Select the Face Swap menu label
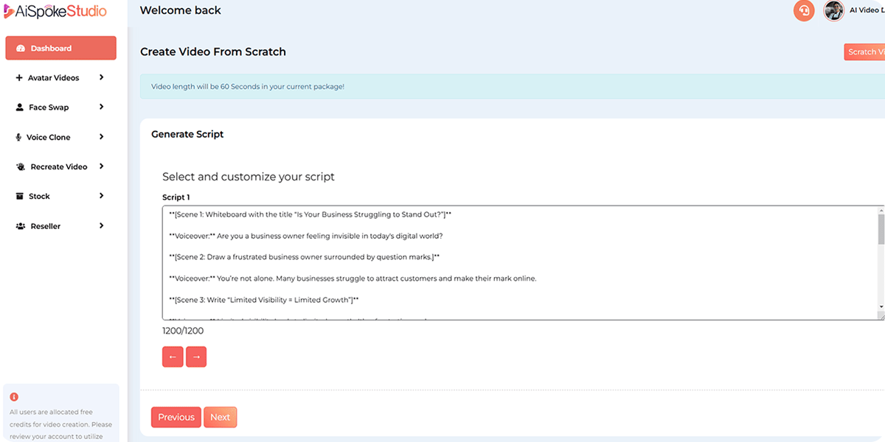This screenshot has height=442, width=885. click(x=49, y=108)
